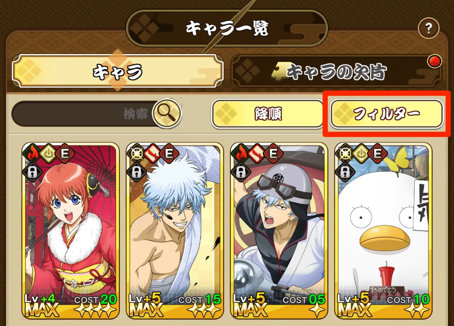Toggle lock on Elizabeth duck card
The height and width of the screenshot is (326, 454).
(x=344, y=172)
